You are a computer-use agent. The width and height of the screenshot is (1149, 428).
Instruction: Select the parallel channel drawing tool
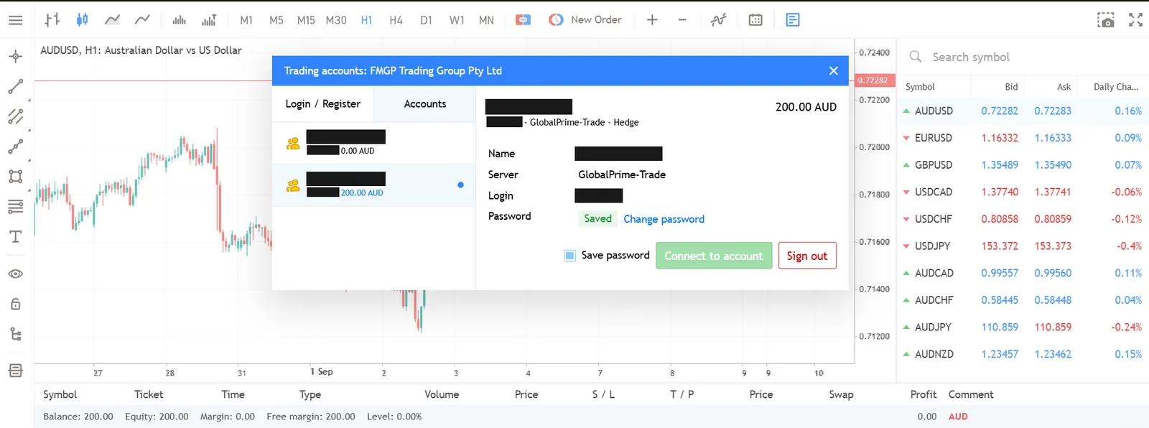tap(15, 116)
